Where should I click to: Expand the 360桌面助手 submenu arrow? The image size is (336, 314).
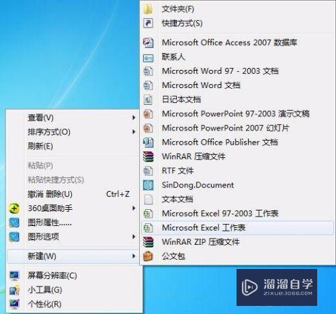click(134, 208)
